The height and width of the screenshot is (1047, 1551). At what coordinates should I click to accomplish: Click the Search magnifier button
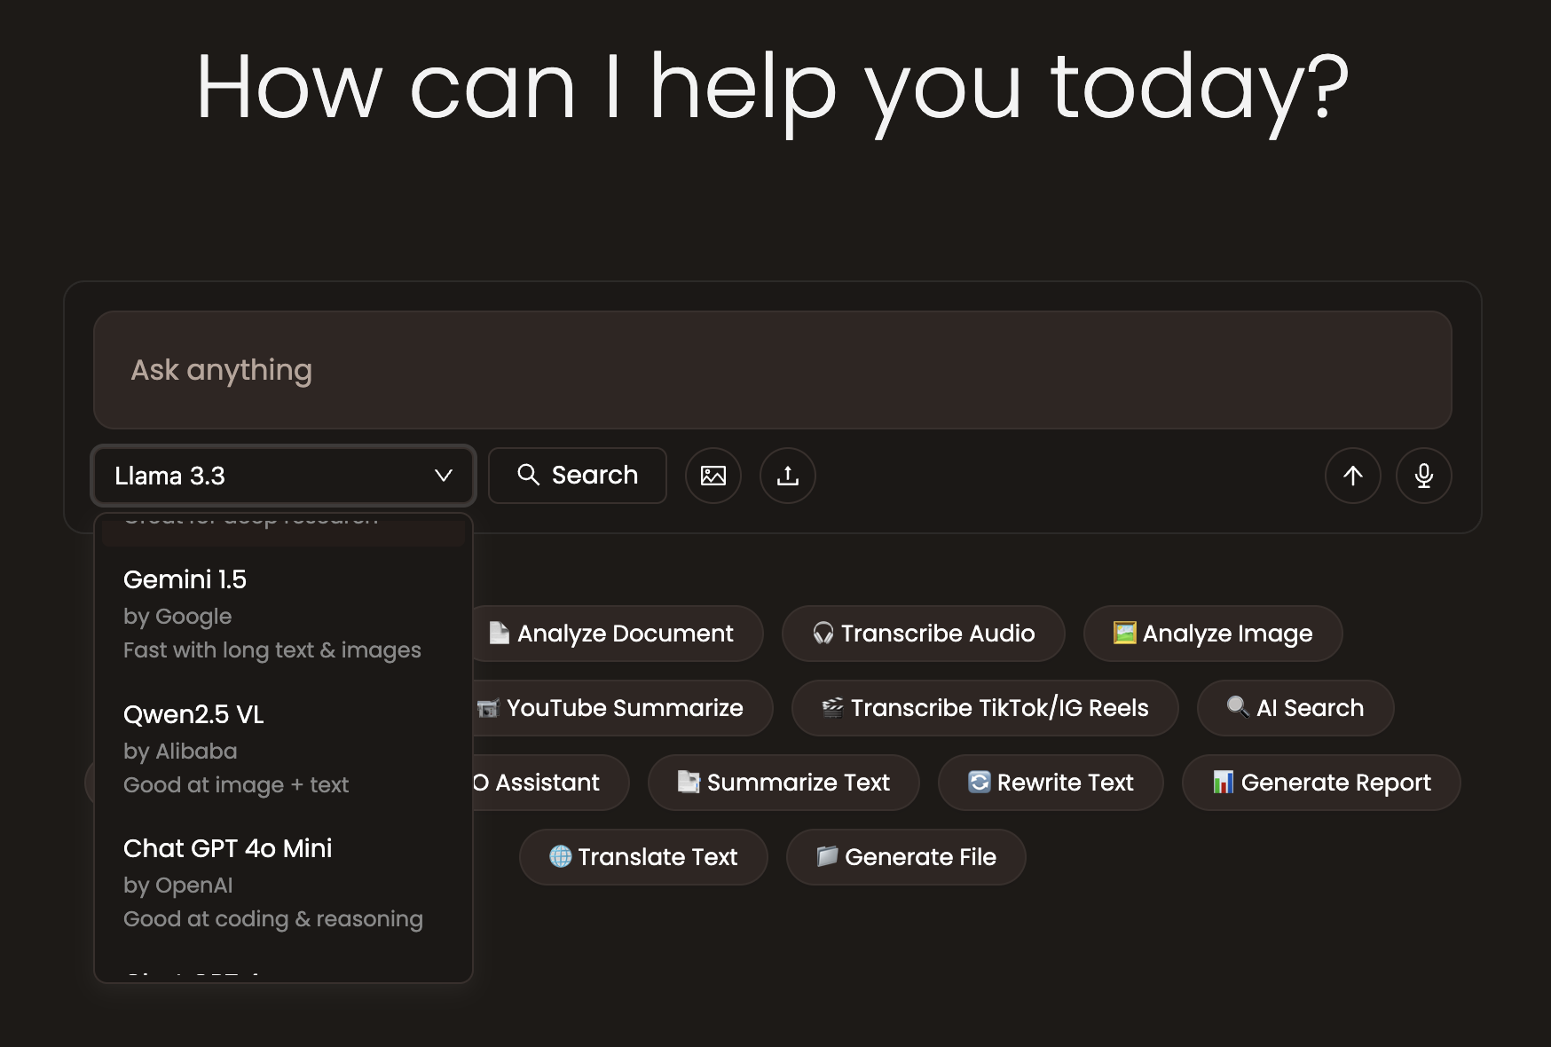577,476
